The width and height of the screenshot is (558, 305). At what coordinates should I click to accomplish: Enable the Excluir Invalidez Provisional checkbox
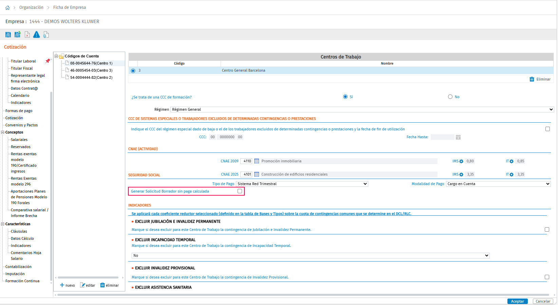pyautogui.click(x=547, y=277)
